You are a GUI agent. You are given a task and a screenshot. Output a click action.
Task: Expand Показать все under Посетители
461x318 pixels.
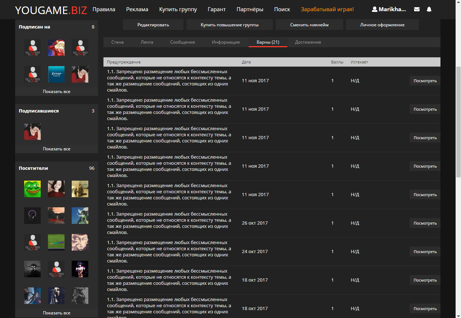[x=57, y=313]
